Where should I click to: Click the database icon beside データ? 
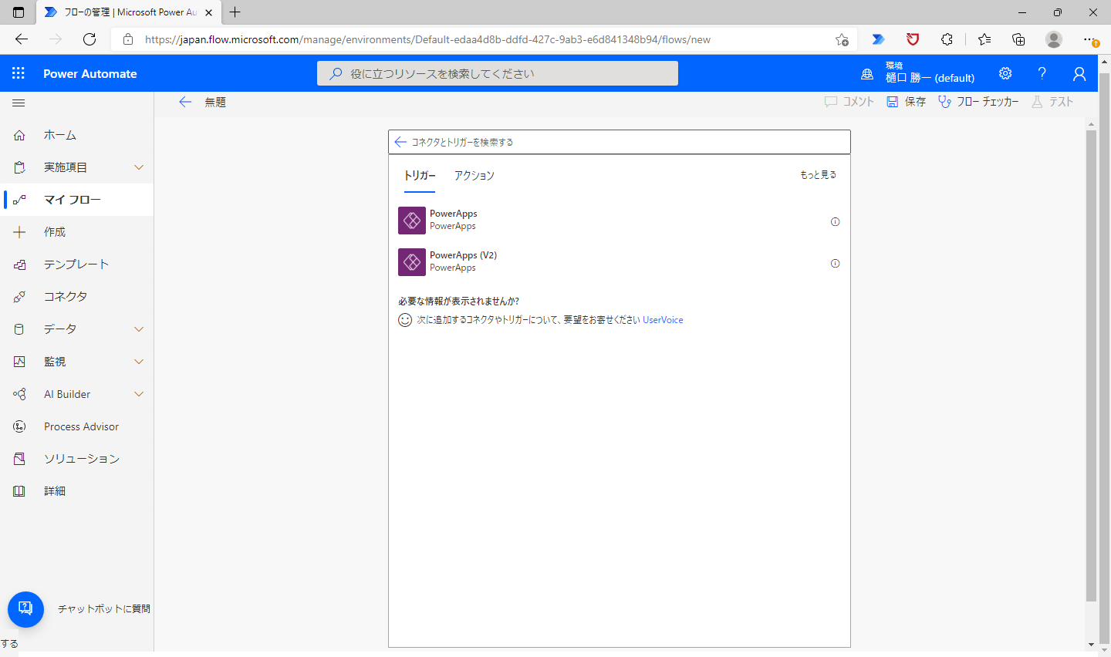[19, 329]
